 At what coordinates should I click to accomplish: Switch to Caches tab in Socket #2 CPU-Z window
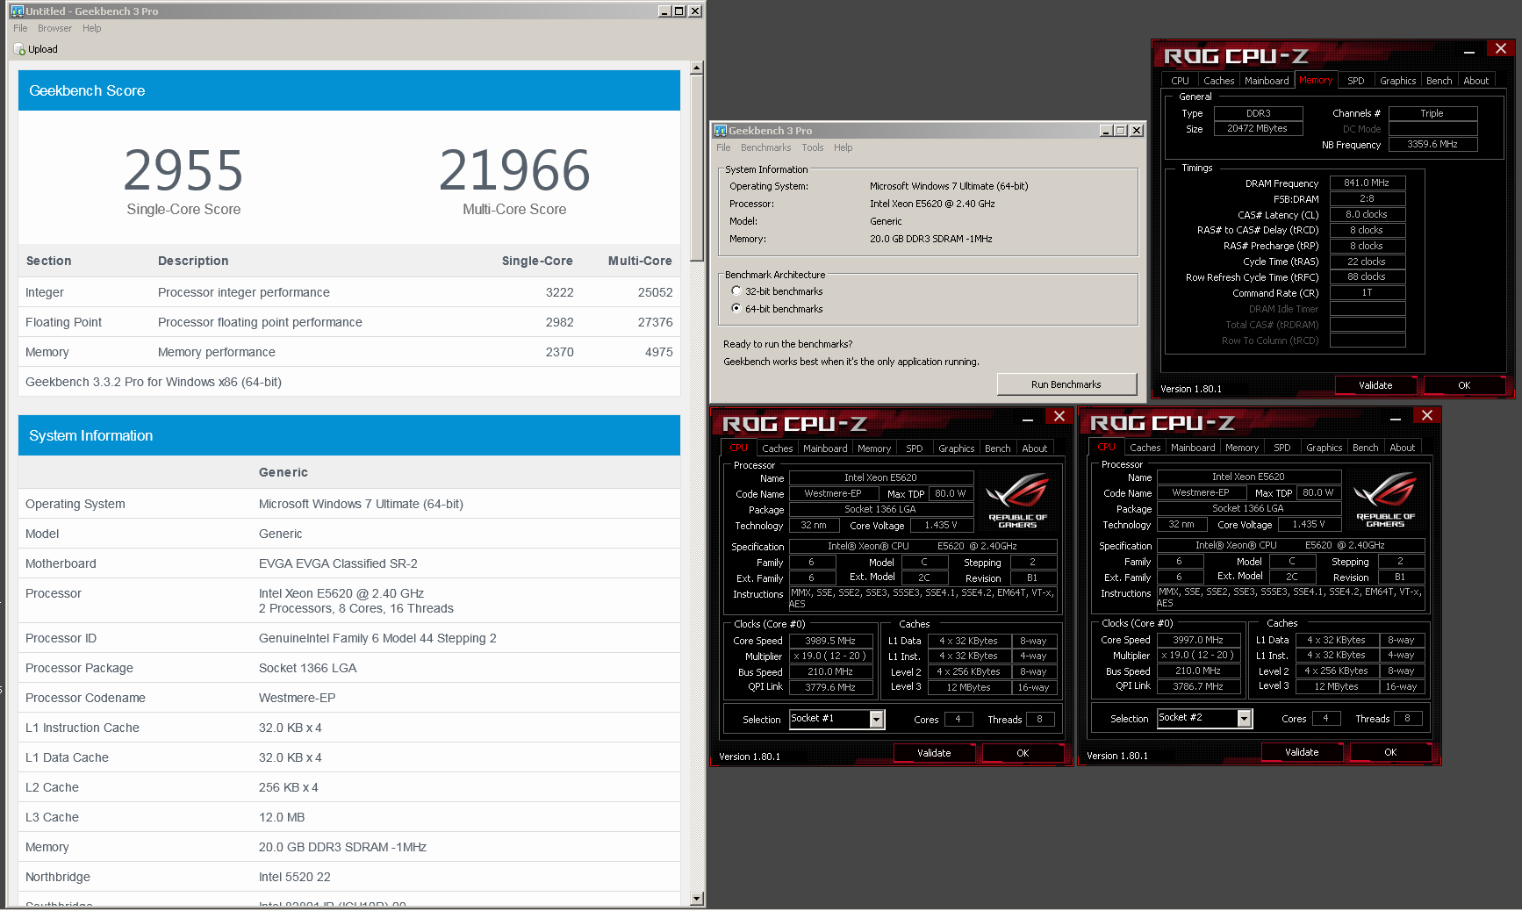pyautogui.click(x=1145, y=448)
